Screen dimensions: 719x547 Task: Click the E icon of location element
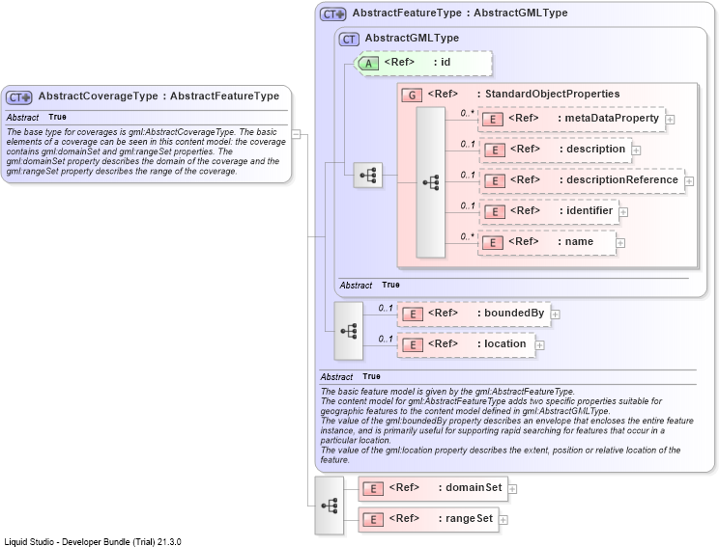pos(413,344)
